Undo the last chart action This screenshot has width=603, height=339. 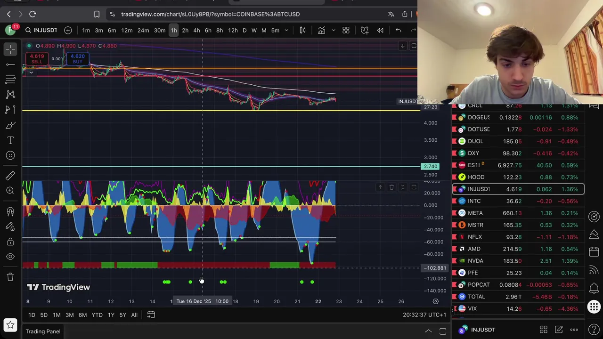click(x=398, y=30)
